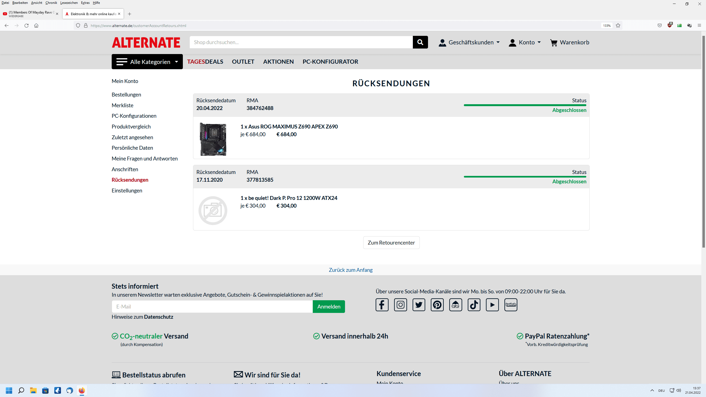Open the Twitter social media icon
The height and width of the screenshot is (397, 706).
[419, 305]
